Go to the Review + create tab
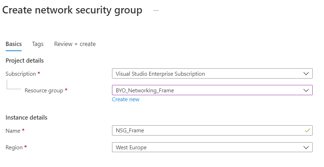324x167 pixels. tap(75, 44)
